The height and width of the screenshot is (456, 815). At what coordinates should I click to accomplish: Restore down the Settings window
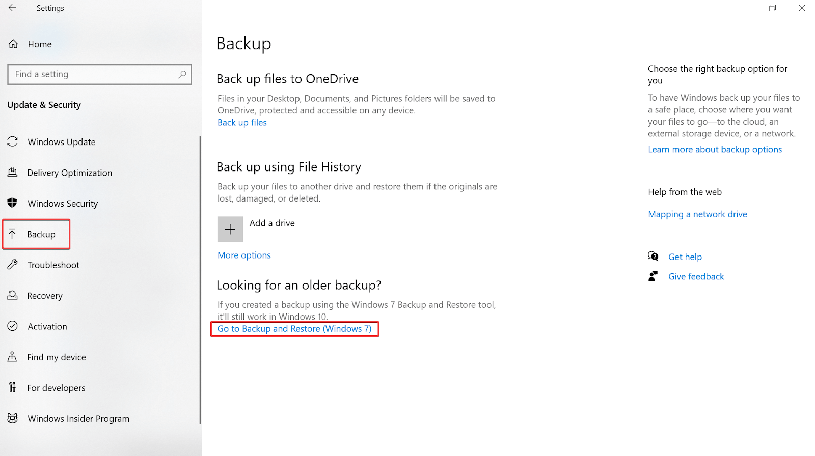pos(772,8)
